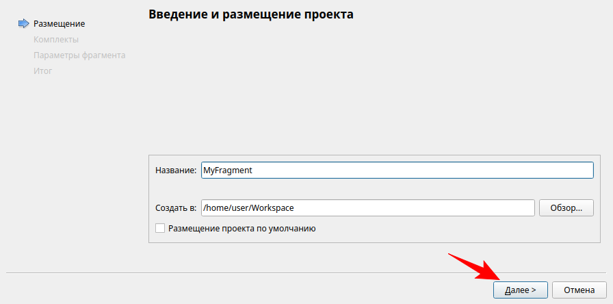This screenshot has height=304, width=613.
Task: Click the Размещение проекта по умолчанию label text
Action: (x=242, y=229)
